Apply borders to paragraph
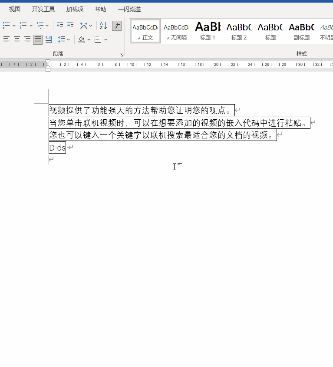Viewport: 333px width, 367px height. click(98, 39)
